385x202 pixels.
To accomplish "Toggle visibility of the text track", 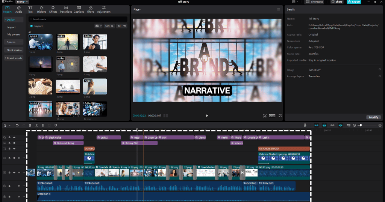I will click(14, 149).
